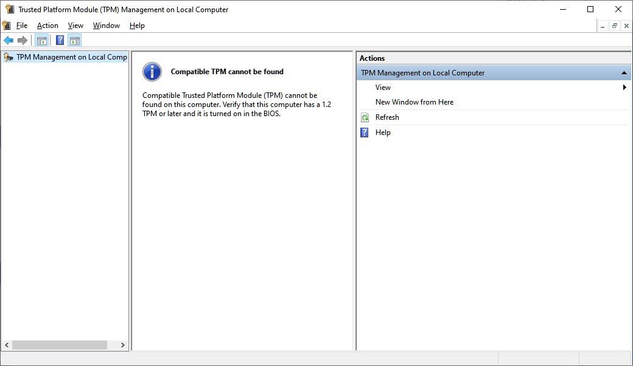Select TPM Management on Local Computer node
This screenshot has width=633, height=366.
[71, 57]
